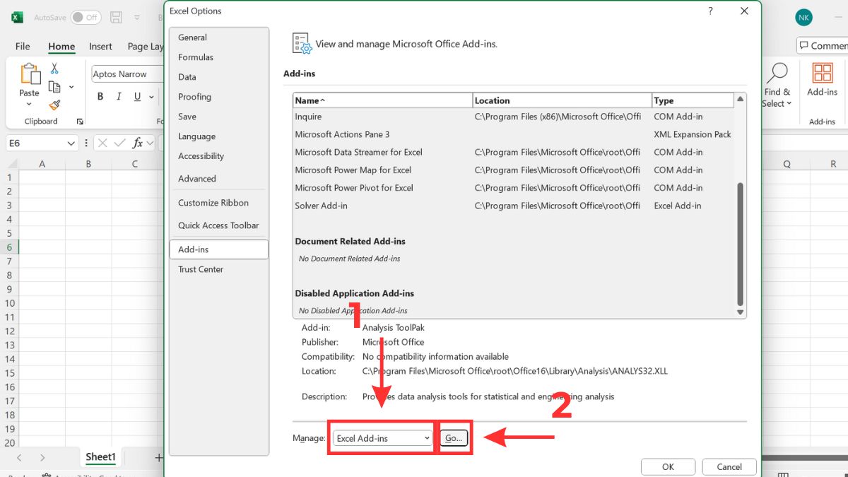This screenshot has width=848, height=477.
Task: Click the add-ins header icon in dialog
Action: coord(302,44)
